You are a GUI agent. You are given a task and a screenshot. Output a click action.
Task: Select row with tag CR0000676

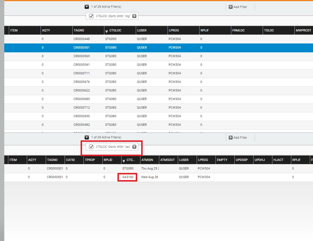(x=158, y=82)
